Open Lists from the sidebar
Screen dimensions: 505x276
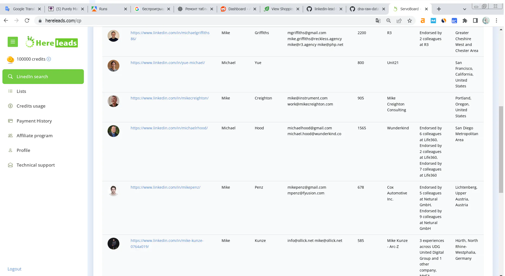pyautogui.click(x=21, y=91)
